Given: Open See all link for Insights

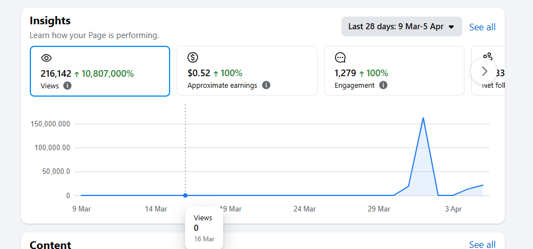Looking at the screenshot, I should point(482,27).
